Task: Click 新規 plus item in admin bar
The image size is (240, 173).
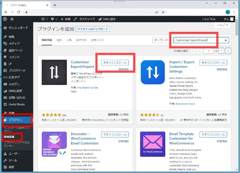Action: (x=65, y=19)
